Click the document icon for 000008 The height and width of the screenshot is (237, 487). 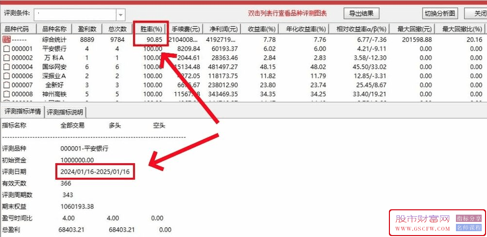[x=6, y=94]
